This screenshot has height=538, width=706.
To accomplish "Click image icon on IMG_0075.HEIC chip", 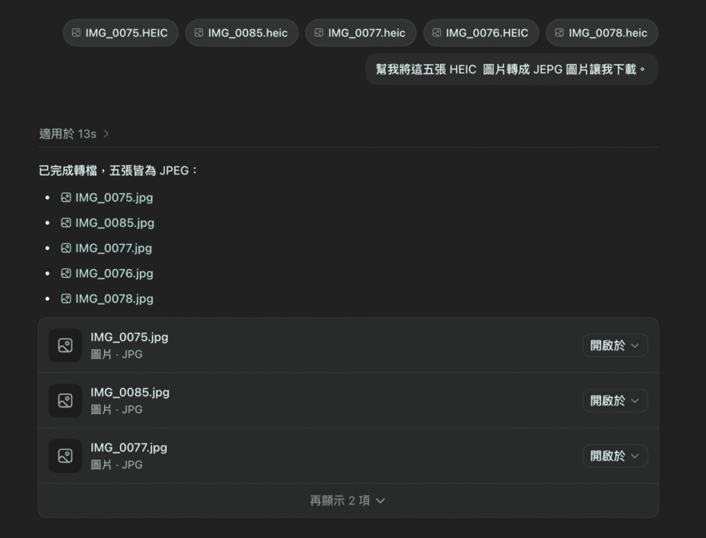I will (x=76, y=33).
